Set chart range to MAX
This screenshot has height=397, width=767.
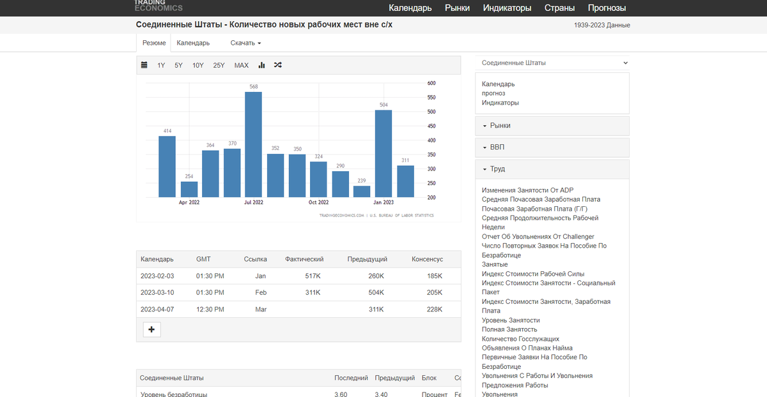pyautogui.click(x=242, y=65)
